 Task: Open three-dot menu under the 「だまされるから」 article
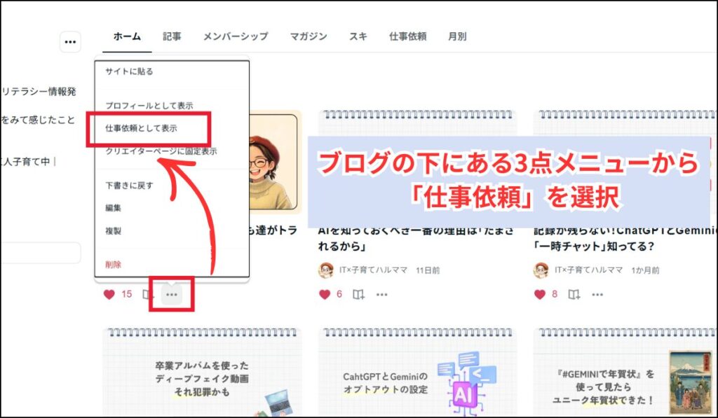(382, 295)
